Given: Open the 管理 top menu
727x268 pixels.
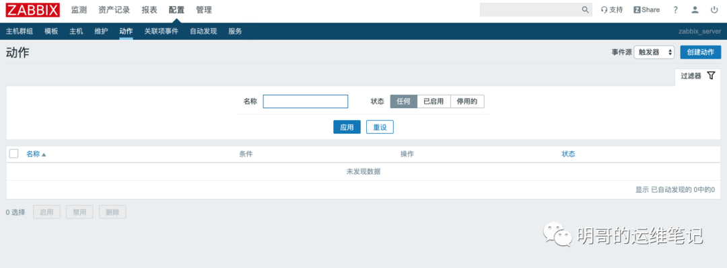Looking at the screenshot, I should click(204, 9).
